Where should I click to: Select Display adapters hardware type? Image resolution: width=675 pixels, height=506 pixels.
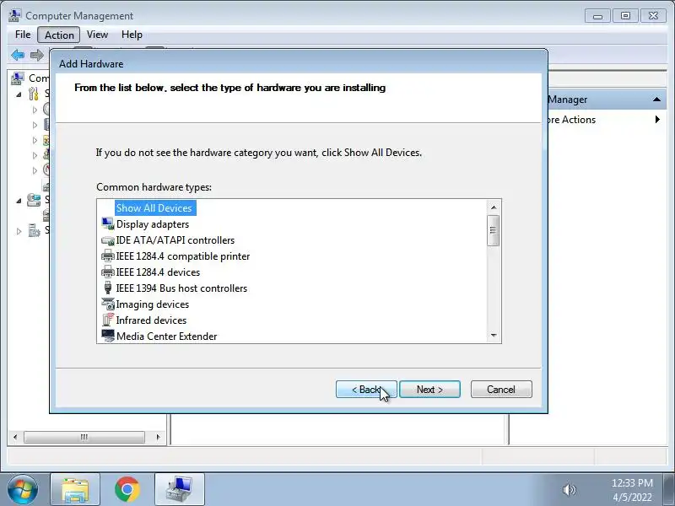(x=153, y=224)
